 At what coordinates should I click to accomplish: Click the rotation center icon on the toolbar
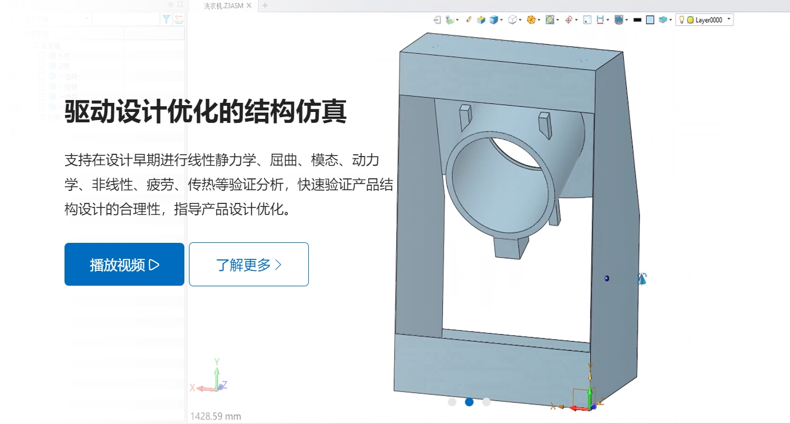[569, 19]
